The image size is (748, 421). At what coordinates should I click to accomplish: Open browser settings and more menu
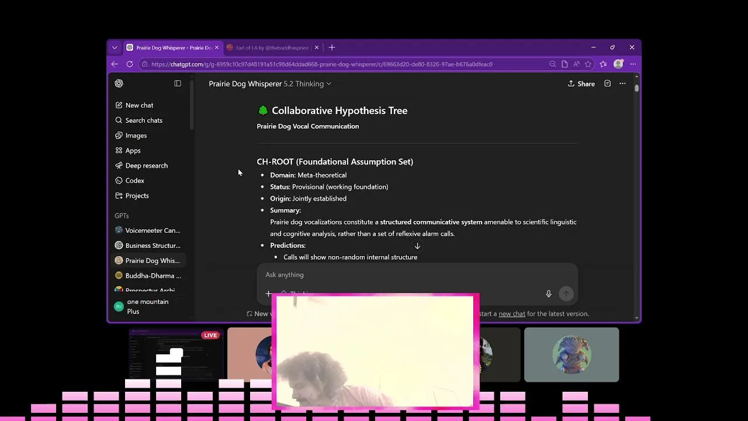(633, 64)
